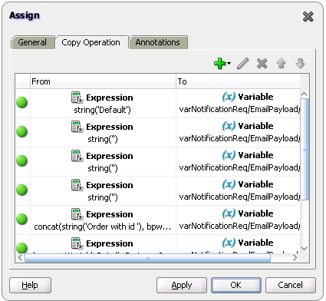Viewport: 326px width, 301px height.
Task: Cancel the Assign dialog
Action: [291, 285]
